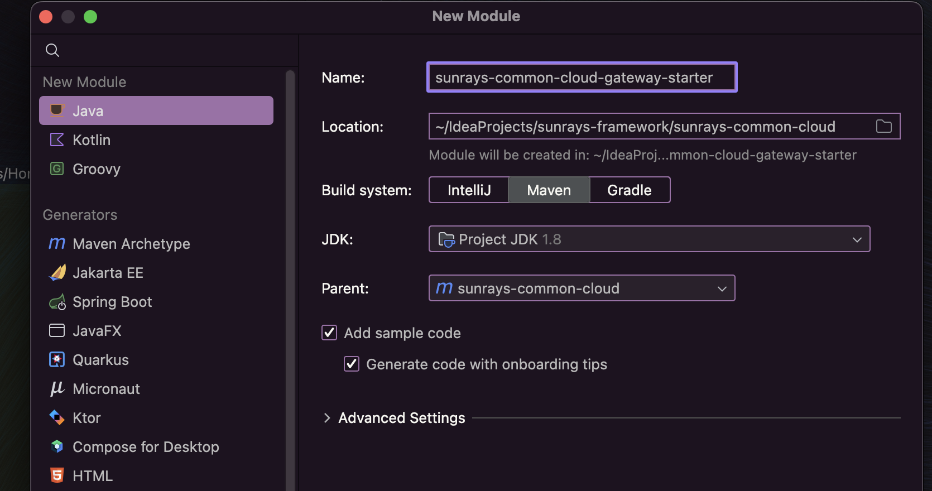The height and width of the screenshot is (491, 932).
Task: Click the Module will be created in hint
Action: click(642, 155)
